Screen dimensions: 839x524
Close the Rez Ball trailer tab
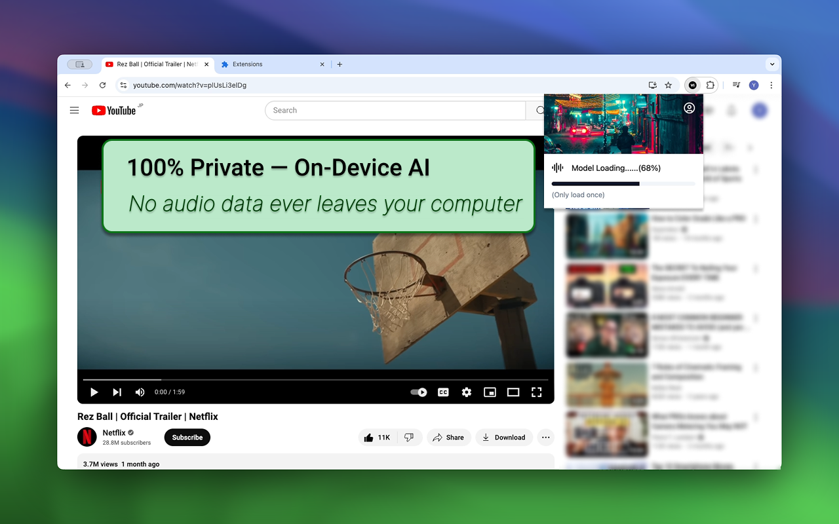click(207, 64)
